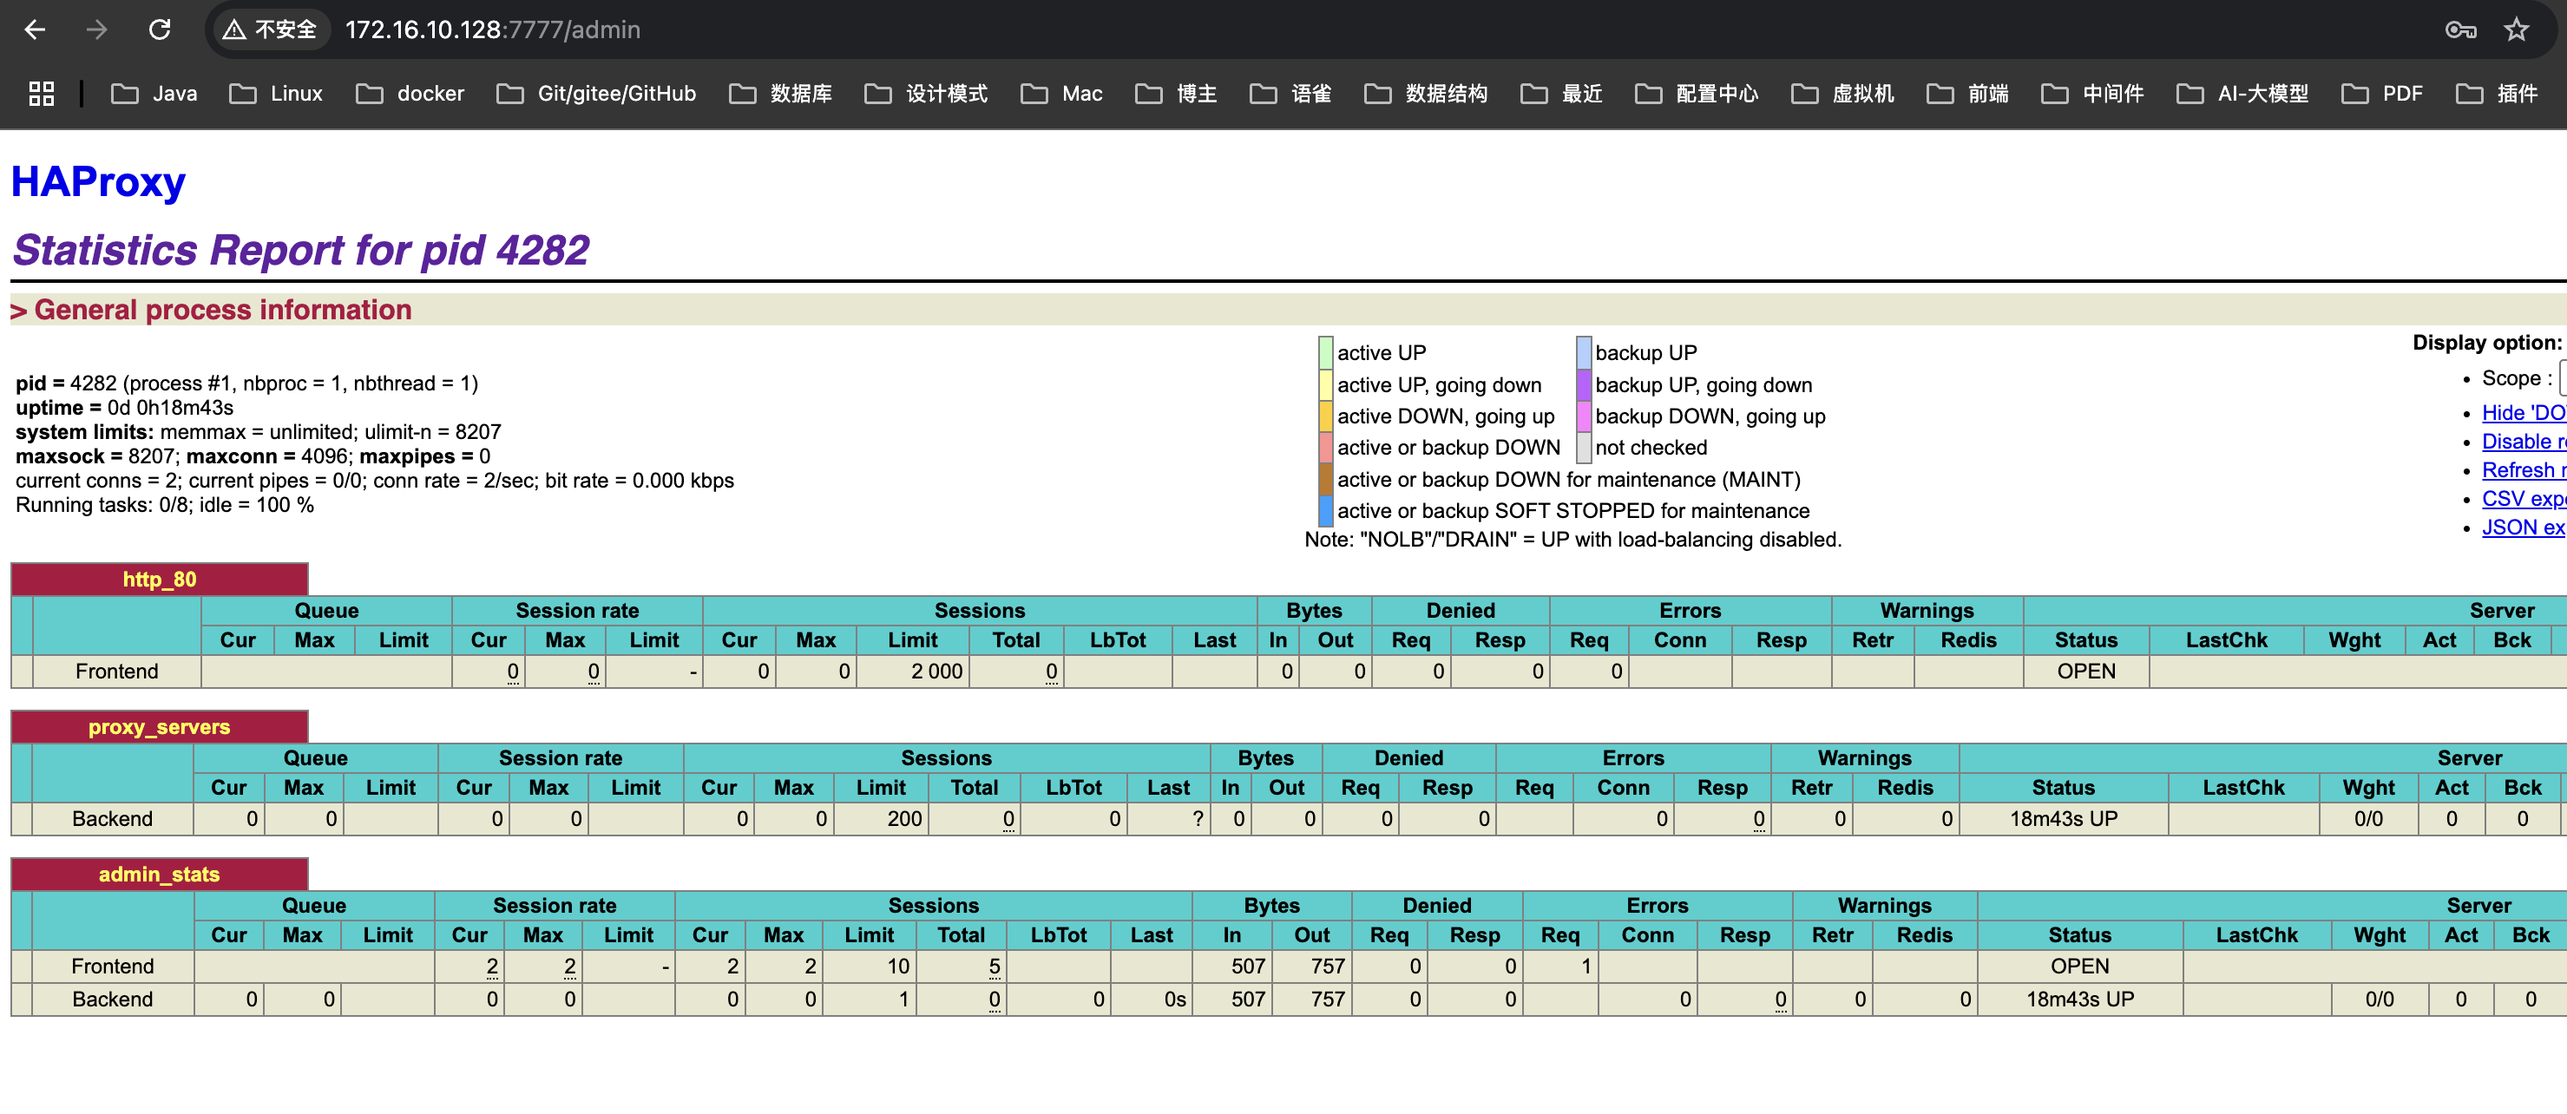Click the JSON export link
Image resolution: width=2567 pixels, height=1114 pixels.
(x=2523, y=528)
